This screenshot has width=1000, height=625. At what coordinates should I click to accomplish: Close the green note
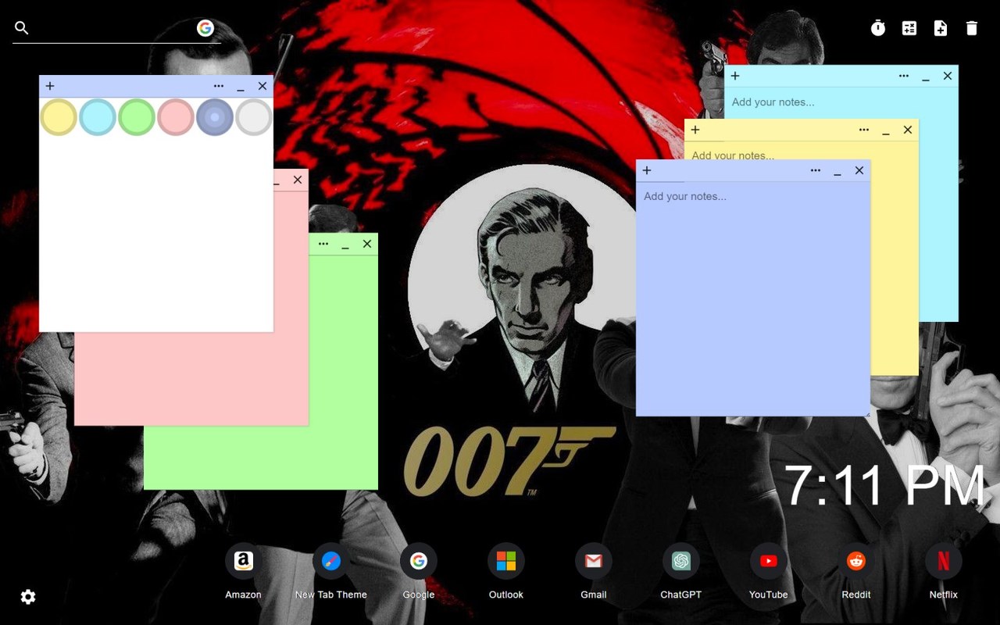pos(367,244)
